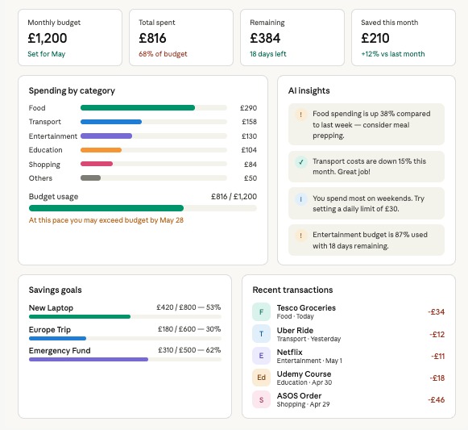The height and width of the screenshot is (430, 468).
Task: Click the Tesco Groceries 'F' category icon
Action: pos(261,312)
